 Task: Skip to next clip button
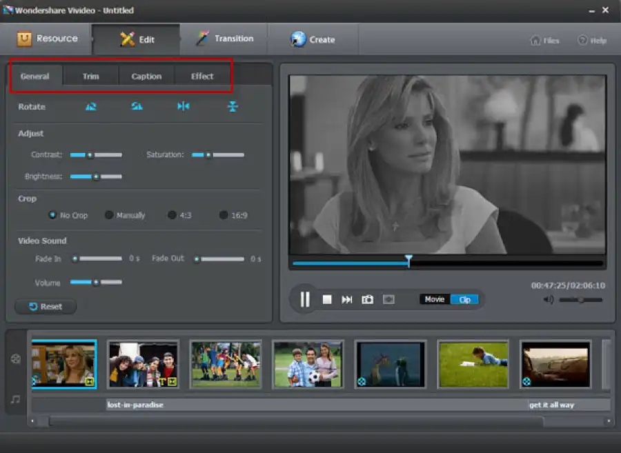tap(347, 299)
